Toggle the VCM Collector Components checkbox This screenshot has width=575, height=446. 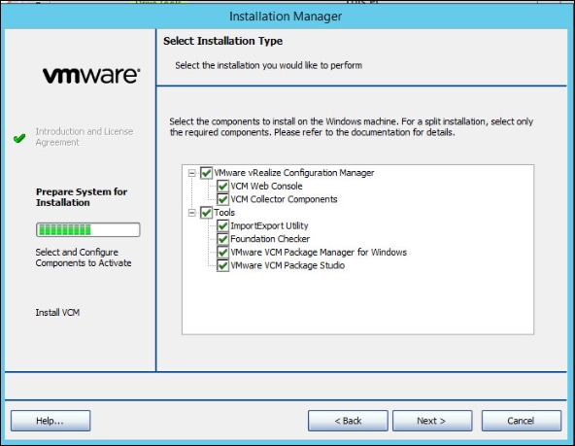(x=222, y=199)
